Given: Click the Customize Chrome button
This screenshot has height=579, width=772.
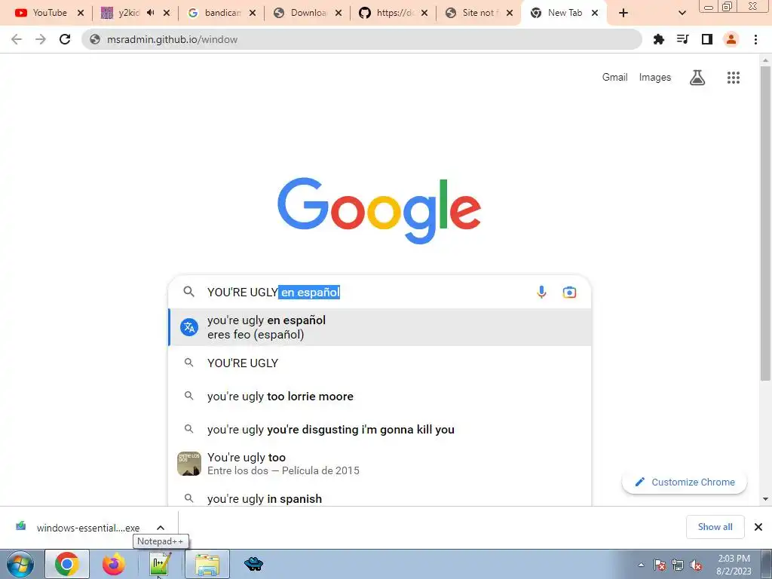Looking at the screenshot, I should click(x=685, y=482).
